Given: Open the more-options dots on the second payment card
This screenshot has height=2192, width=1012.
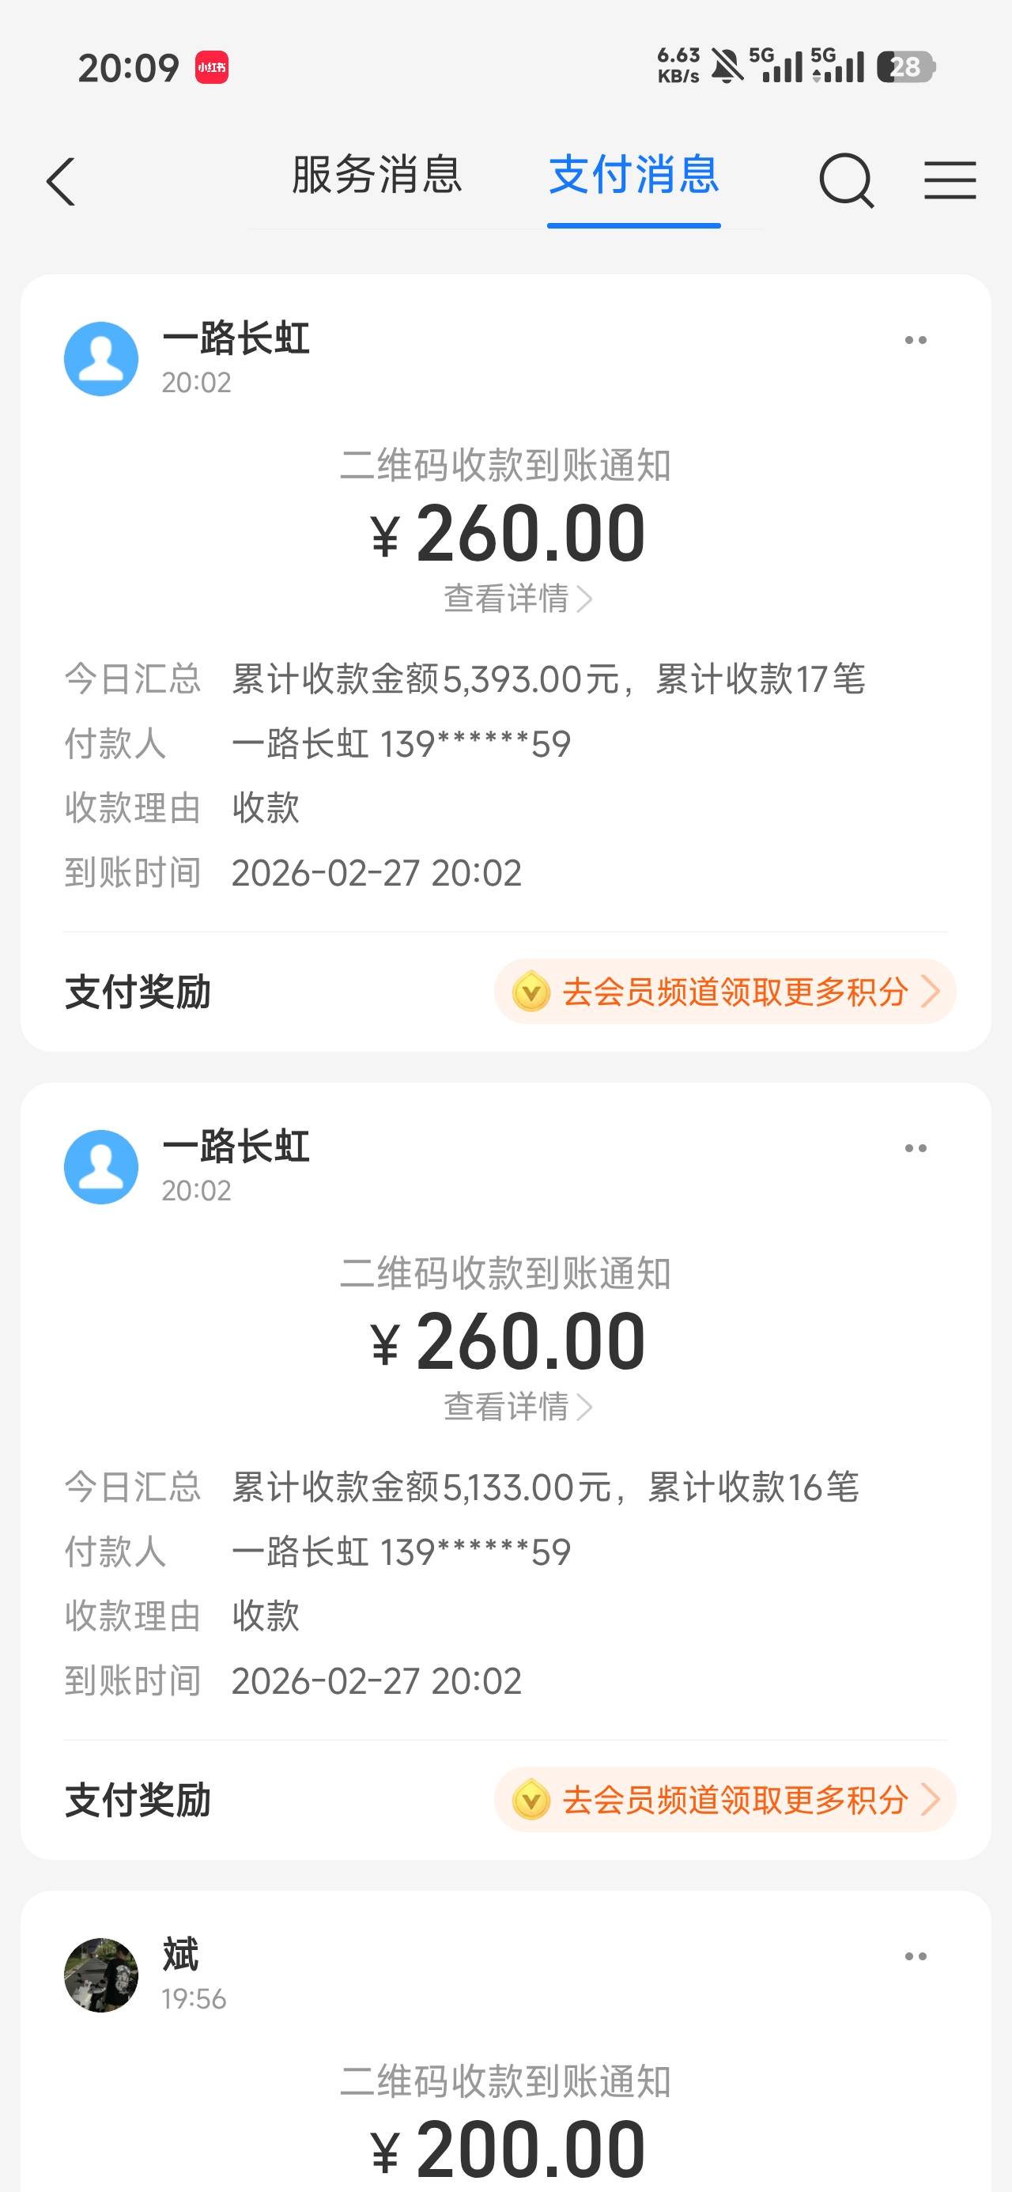Looking at the screenshot, I should (x=915, y=1149).
